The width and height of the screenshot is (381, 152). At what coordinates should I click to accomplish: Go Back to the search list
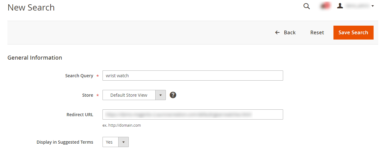[285, 32]
